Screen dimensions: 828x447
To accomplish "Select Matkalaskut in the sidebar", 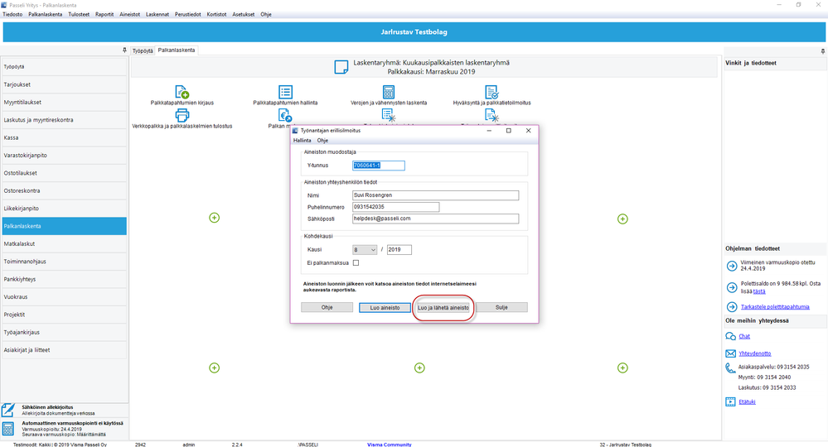I will (65, 243).
